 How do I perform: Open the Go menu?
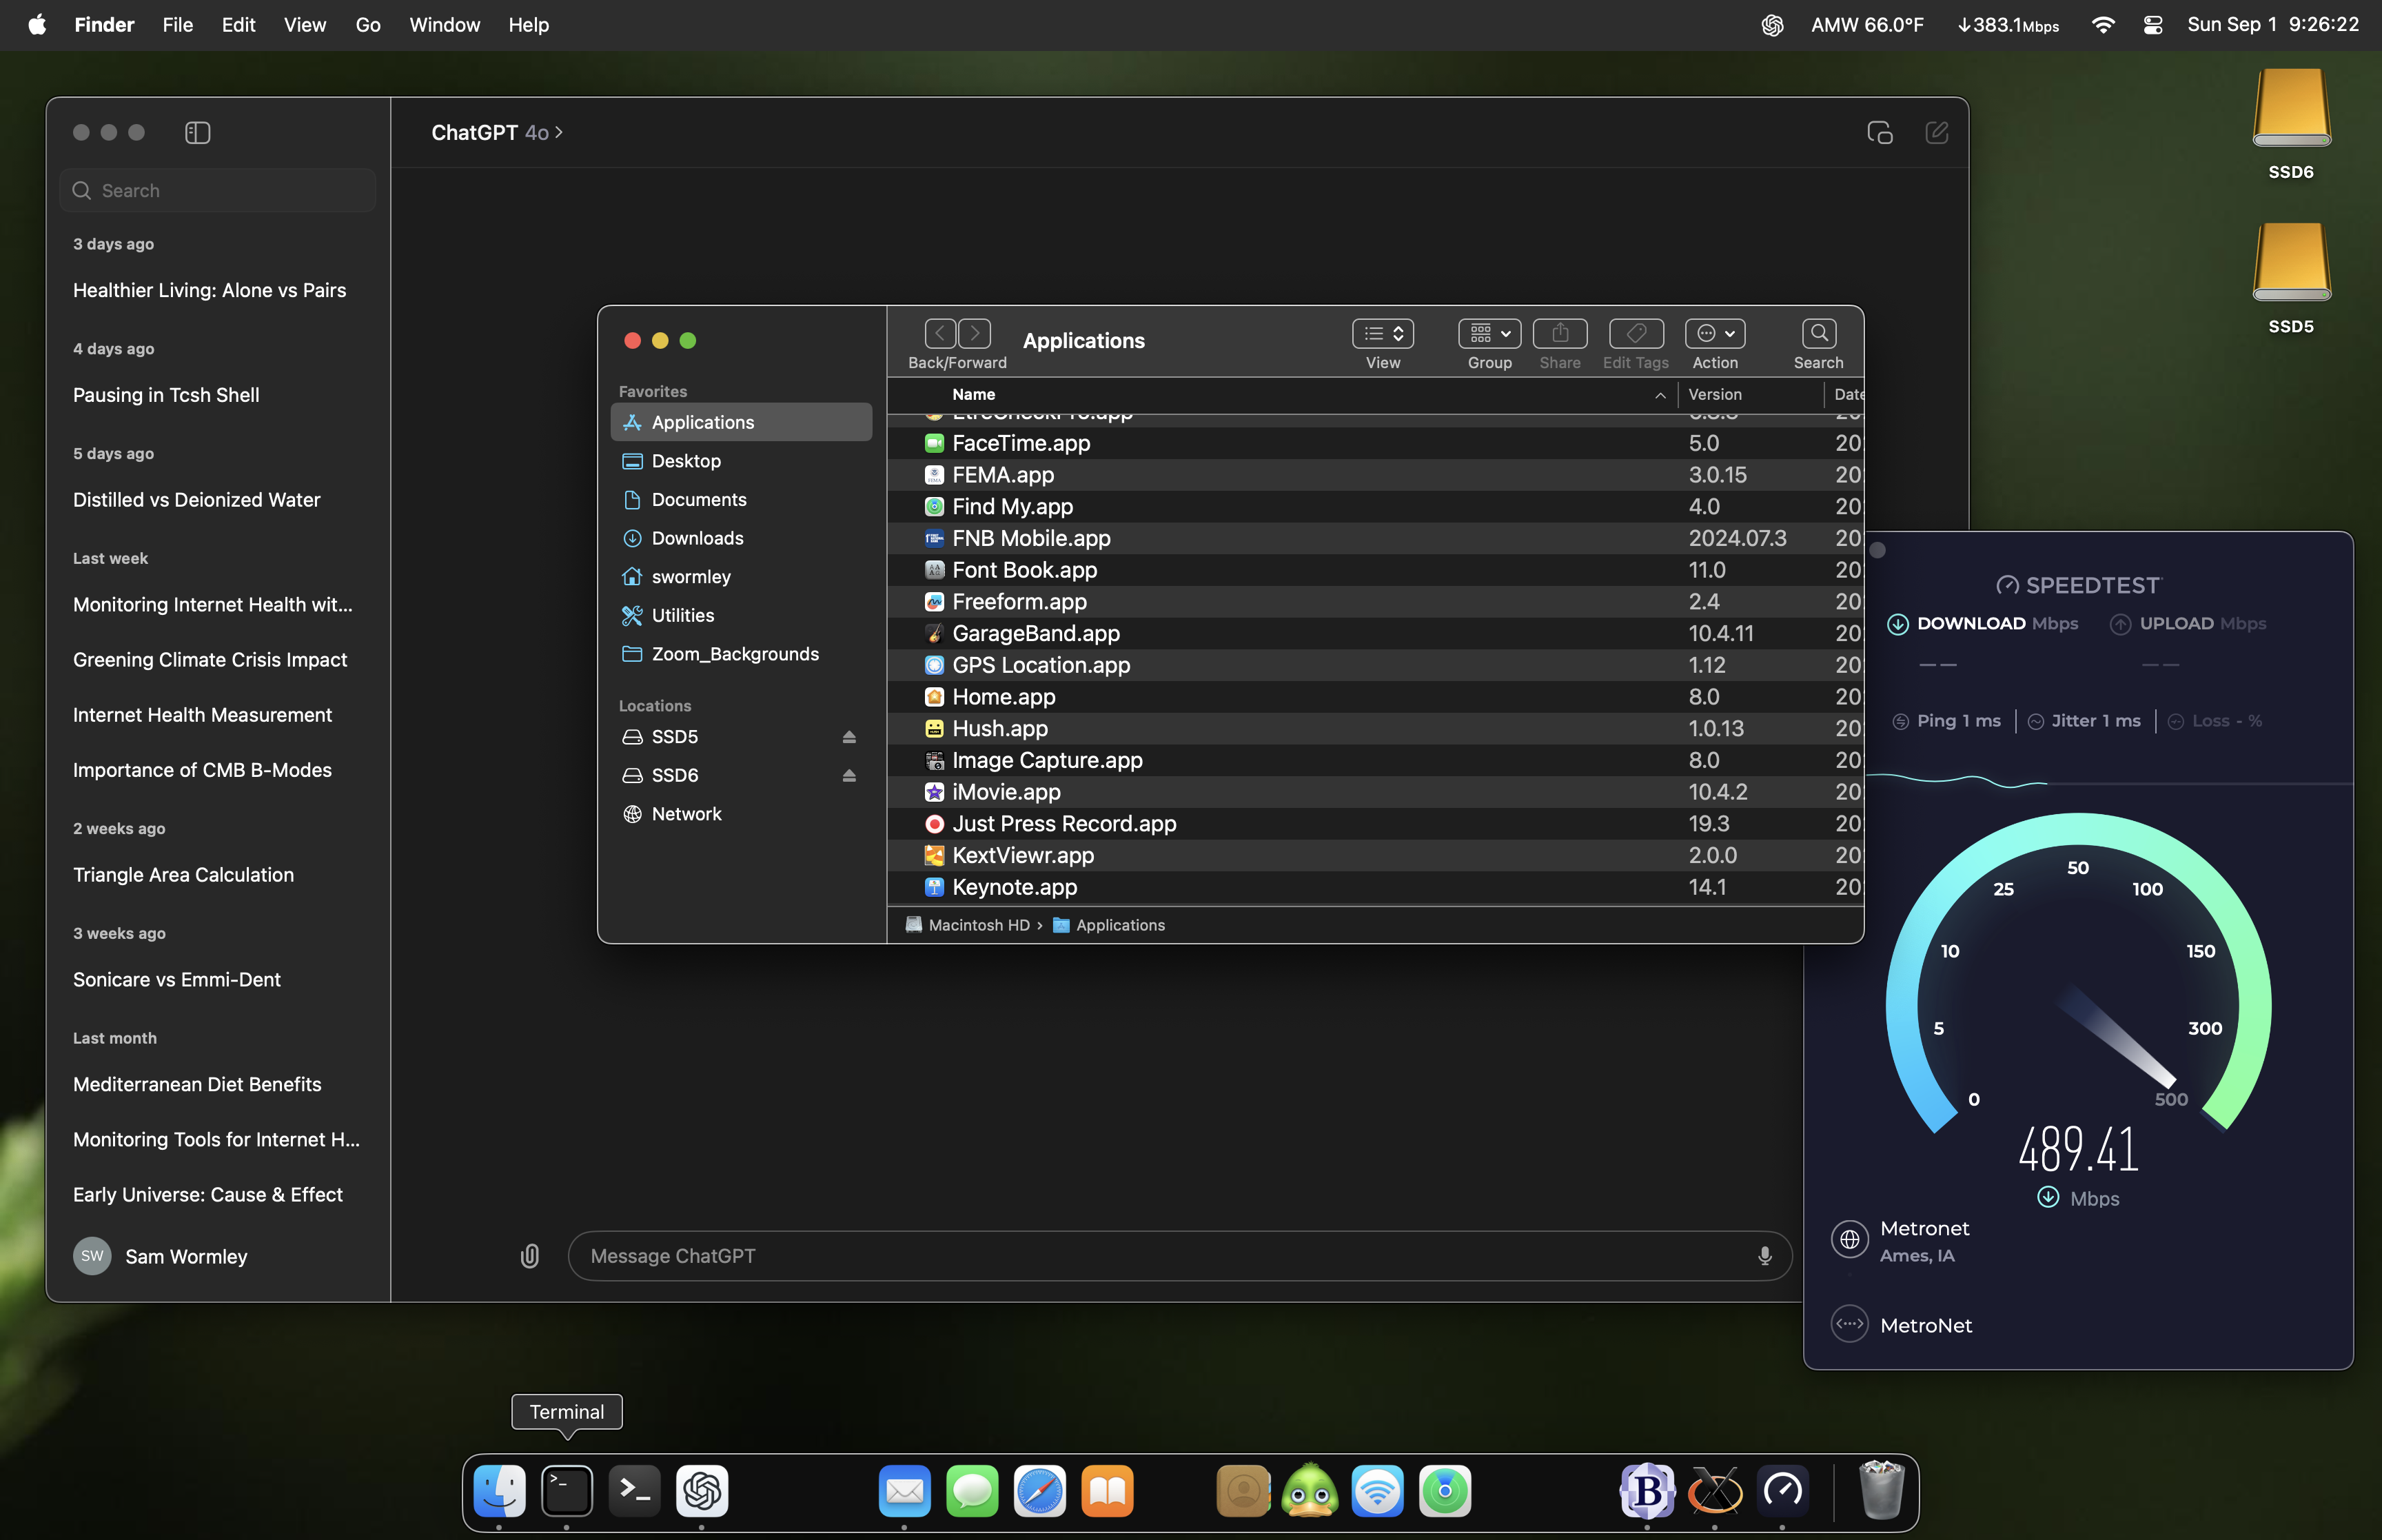tap(368, 24)
